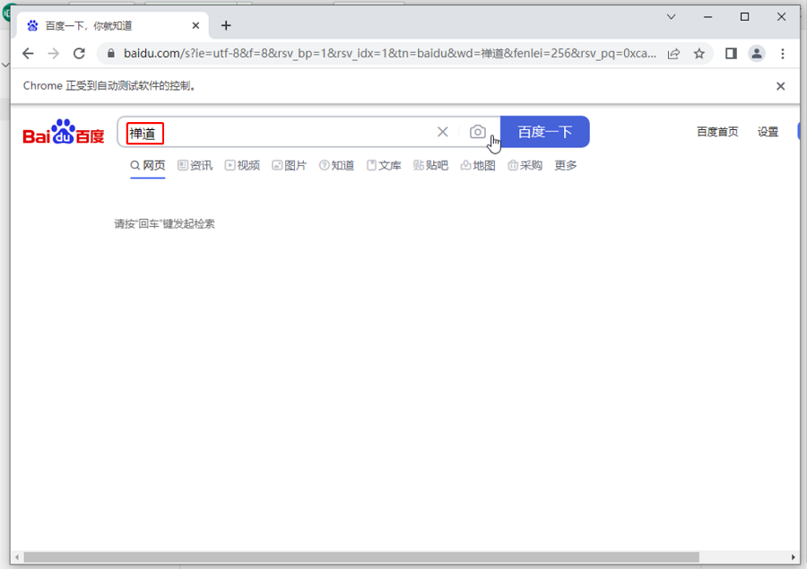This screenshot has width=807, height=569.
Task: Click the 请按"回车"键发起检索 text
Action: pyautogui.click(x=164, y=224)
